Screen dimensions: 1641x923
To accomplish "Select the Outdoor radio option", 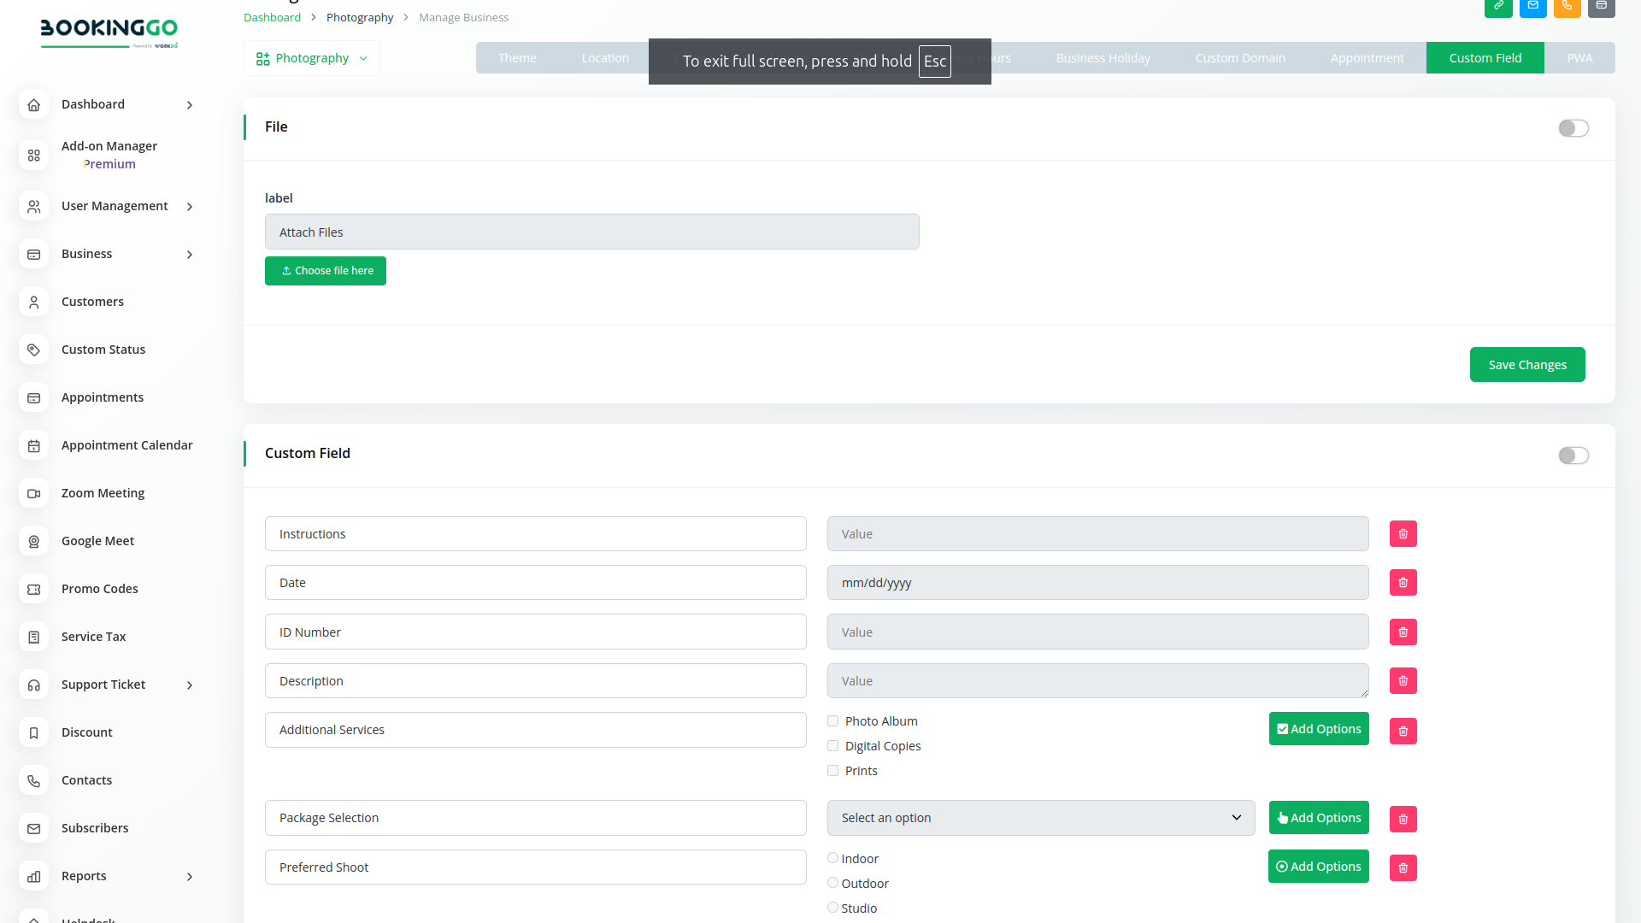I will (x=832, y=883).
